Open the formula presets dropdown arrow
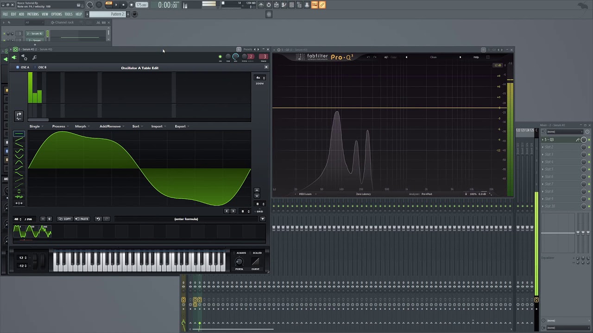 (263, 219)
